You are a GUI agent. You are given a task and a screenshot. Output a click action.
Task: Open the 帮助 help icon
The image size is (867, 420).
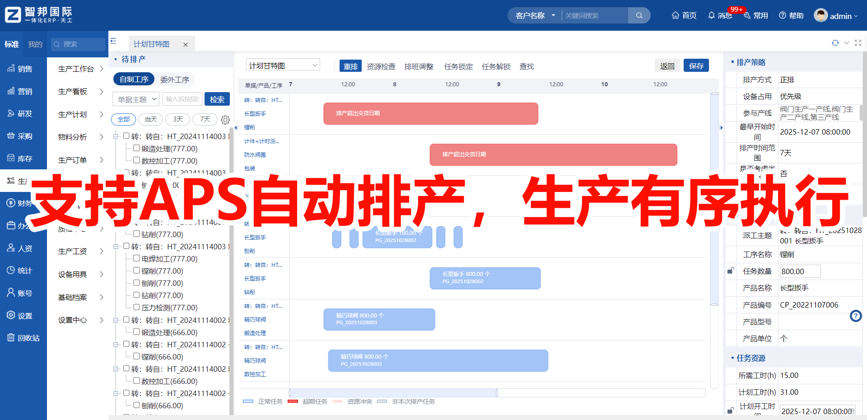click(x=783, y=15)
